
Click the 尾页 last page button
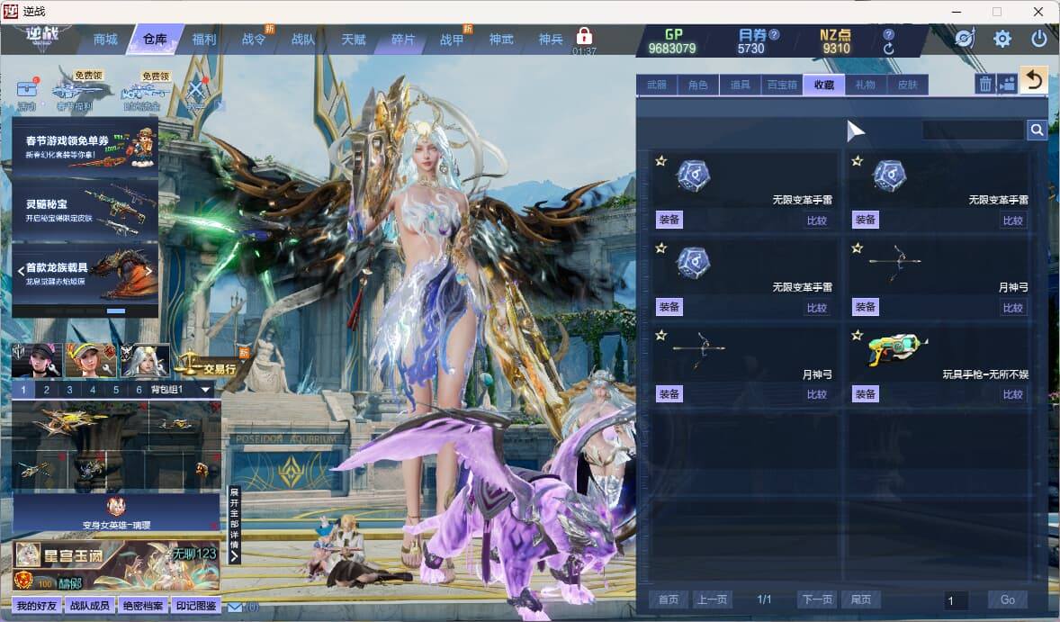pyautogui.click(x=860, y=599)
